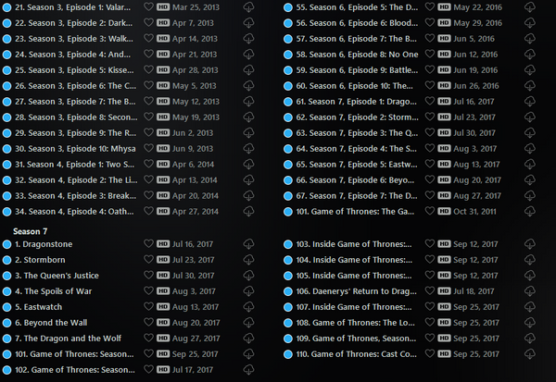Select episode 33 Break... title

[x=76, y=196]
